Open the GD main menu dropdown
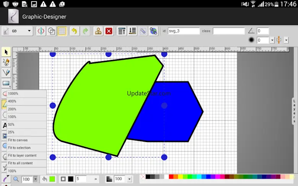 pos(17,31)
